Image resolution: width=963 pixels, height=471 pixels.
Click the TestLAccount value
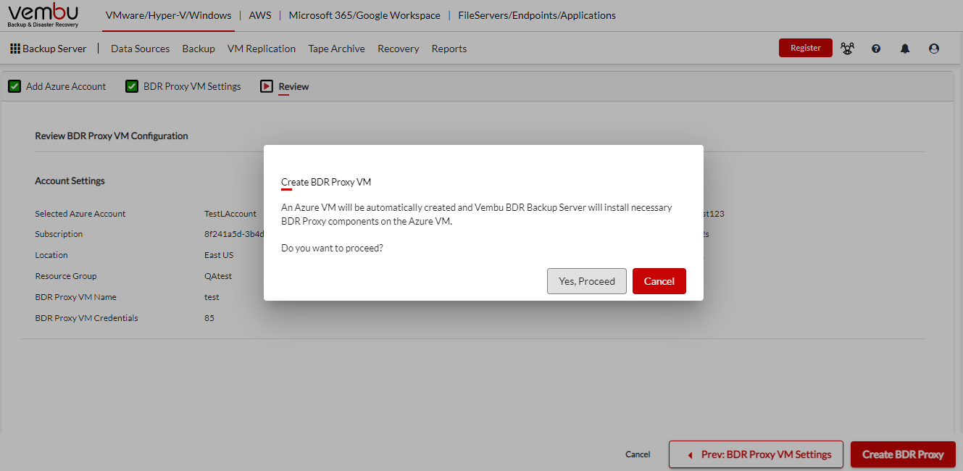pyautogui.click(x=230, y=214)
